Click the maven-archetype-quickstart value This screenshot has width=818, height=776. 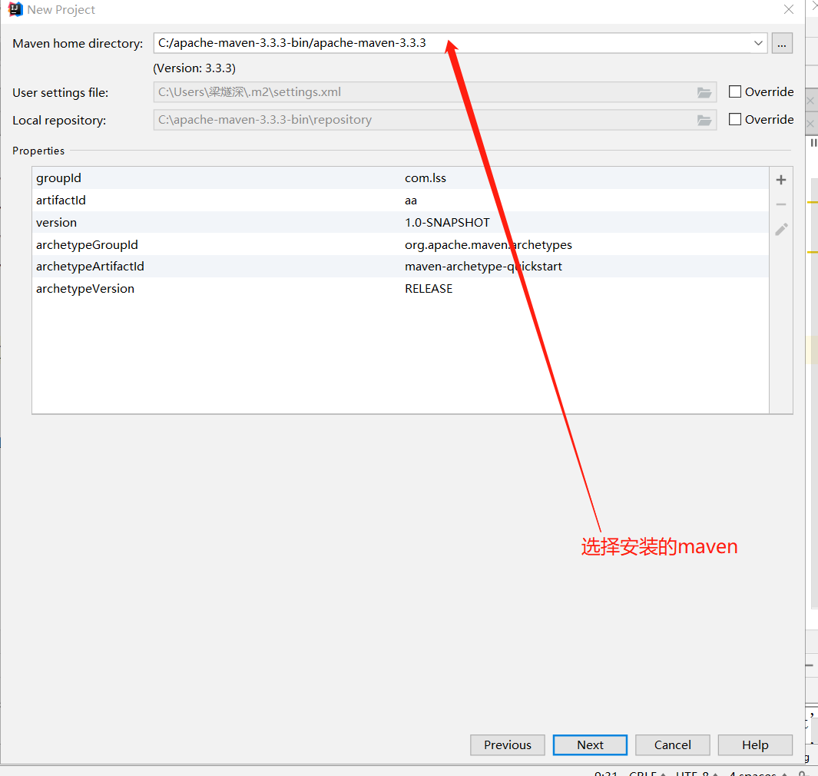pyautogui.click(x=483, y=266)
